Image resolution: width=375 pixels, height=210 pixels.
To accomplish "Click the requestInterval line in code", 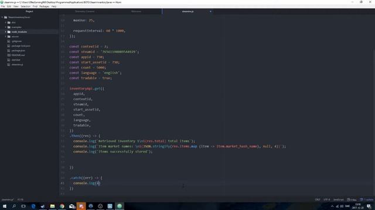I will 99,31.
